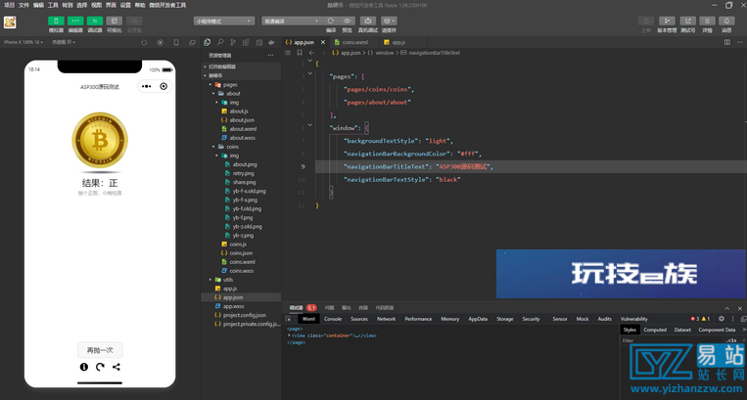The height and width of the screenshot is (400, 747).
Task: Toggle the 编辑器 editor panel button
Action: 75,21
